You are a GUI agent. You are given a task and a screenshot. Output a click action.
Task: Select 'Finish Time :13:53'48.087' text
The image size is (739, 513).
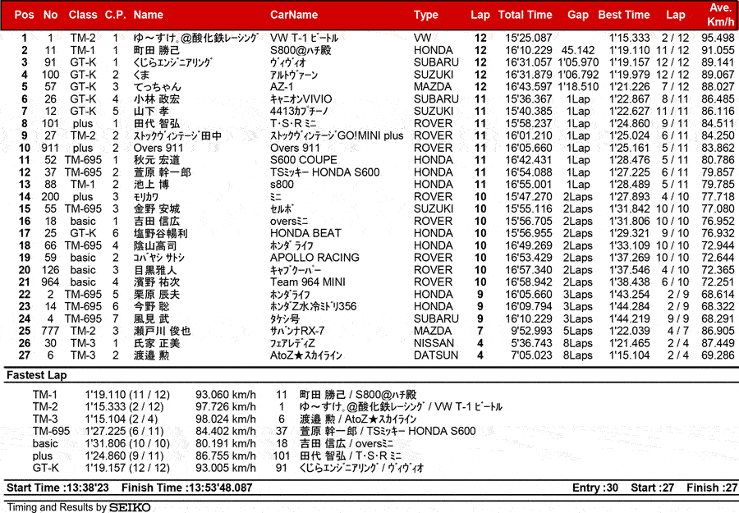[186, 488]
